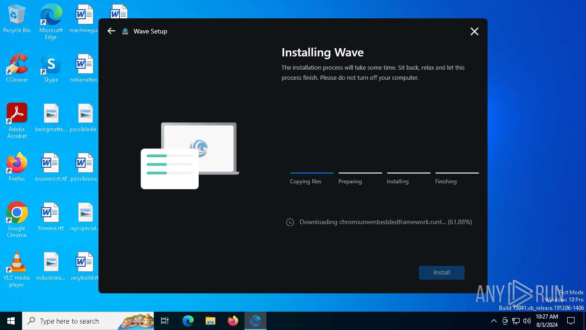
Task: Select the Skype desktop shortcut
Action: coord(51,68)
